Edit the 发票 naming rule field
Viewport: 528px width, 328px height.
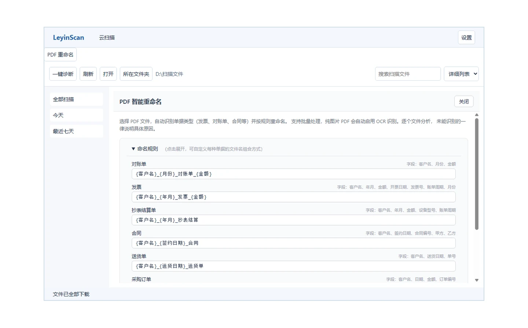(294, 197)
